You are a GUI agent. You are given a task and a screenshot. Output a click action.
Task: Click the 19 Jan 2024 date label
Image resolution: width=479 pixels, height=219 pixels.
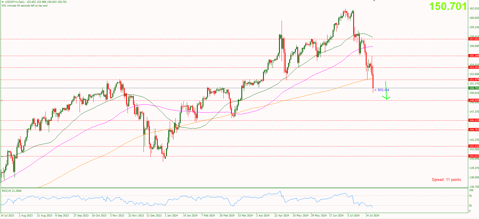point(190,216)
